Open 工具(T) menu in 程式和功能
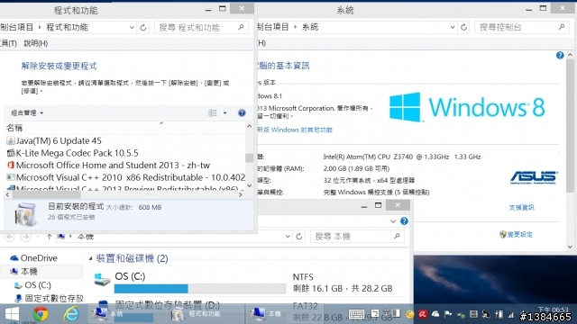577x324 pixels. coord(8,43)
